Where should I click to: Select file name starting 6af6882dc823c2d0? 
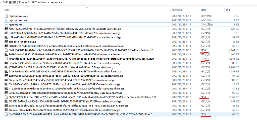[x=80, y=114]
